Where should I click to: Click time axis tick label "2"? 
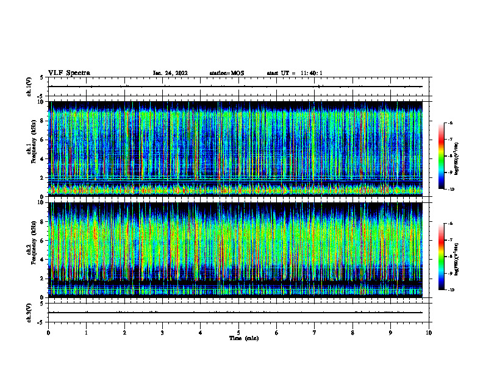point(124,333)
